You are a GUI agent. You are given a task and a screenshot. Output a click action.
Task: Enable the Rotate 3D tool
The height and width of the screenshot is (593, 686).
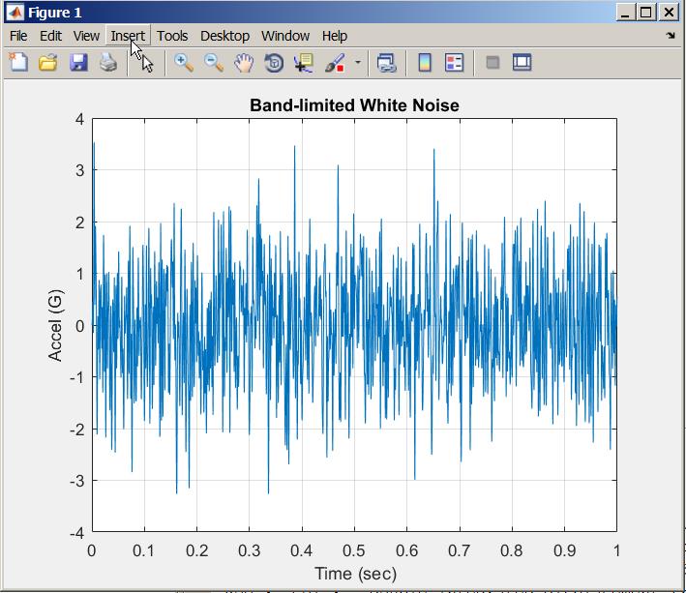(274, 63)
